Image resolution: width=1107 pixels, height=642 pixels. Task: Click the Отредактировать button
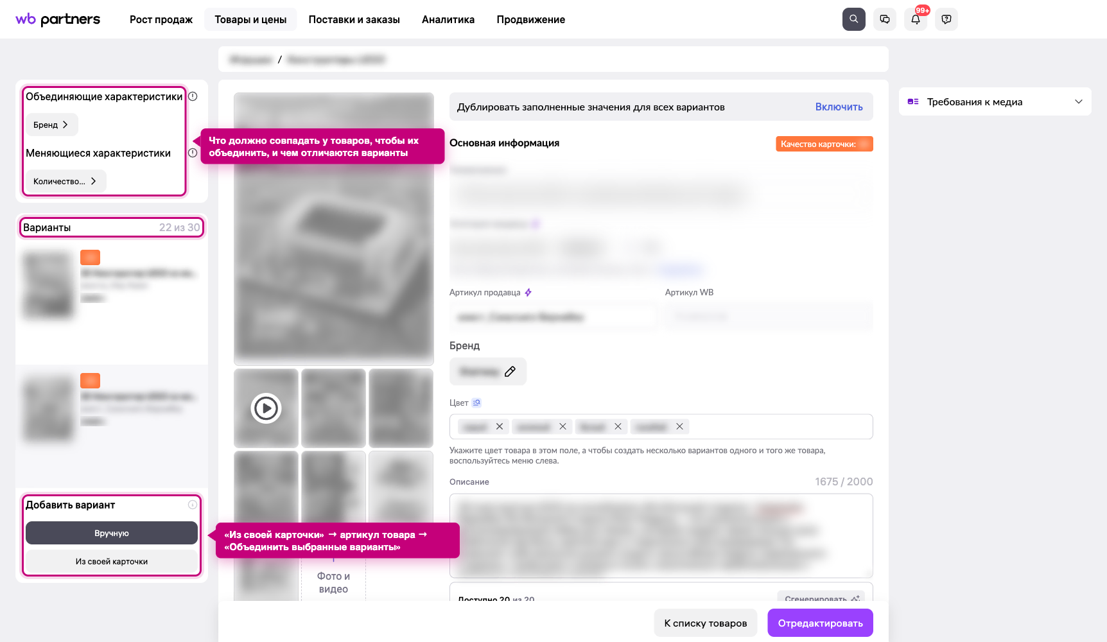pos(820,623)
